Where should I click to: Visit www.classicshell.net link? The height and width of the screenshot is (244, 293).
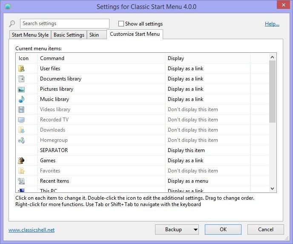pos(32,230)
